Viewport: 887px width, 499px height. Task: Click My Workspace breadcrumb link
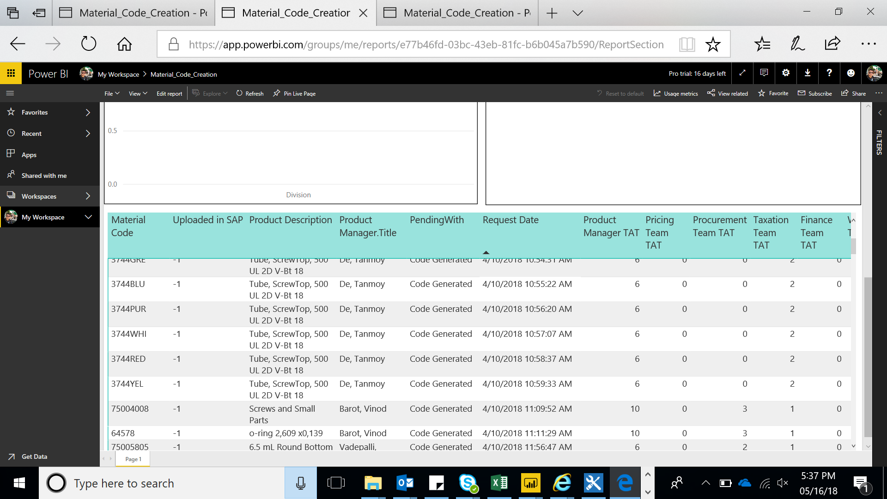pos(118,74)
